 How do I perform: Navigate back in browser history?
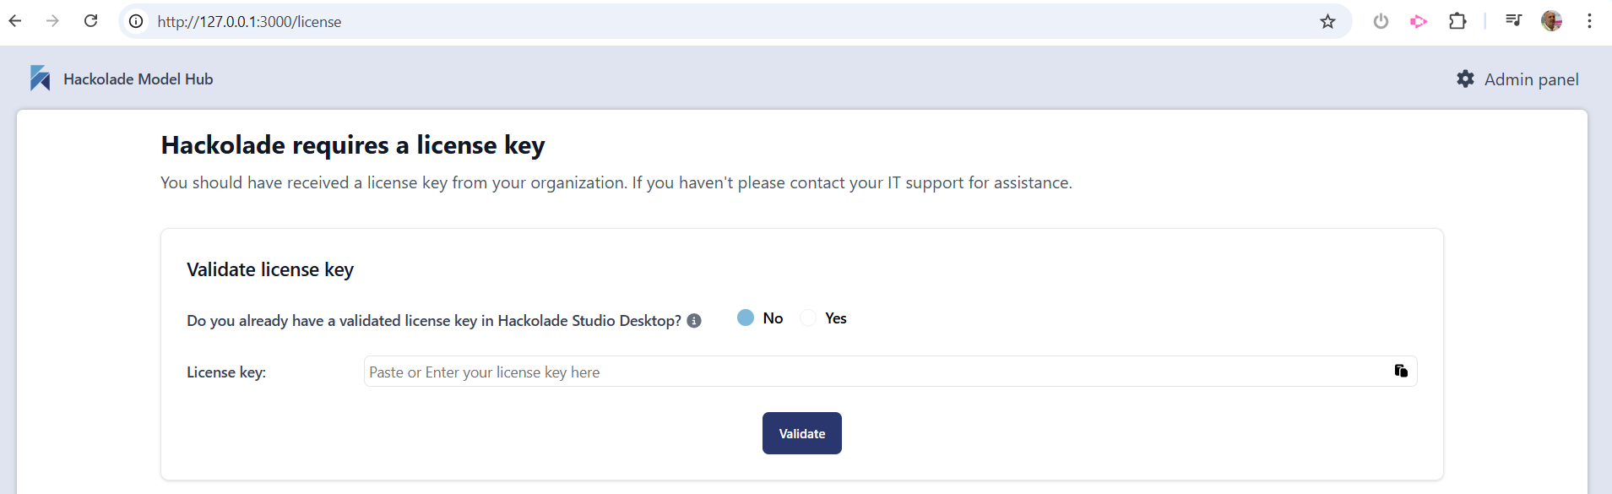(x=15, y=21)
